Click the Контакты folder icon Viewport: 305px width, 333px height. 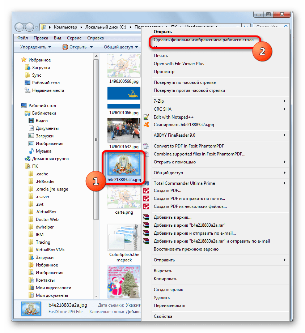(x=31, y=280)
